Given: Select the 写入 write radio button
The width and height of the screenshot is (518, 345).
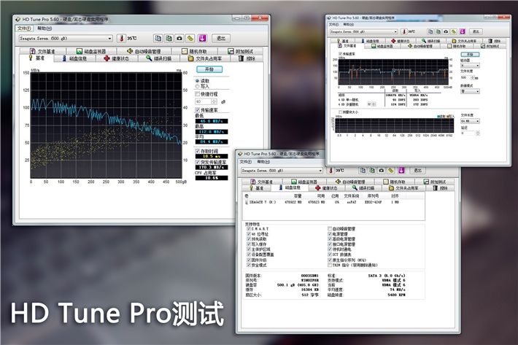Looking at the screenshot, I should coord(197,86).
